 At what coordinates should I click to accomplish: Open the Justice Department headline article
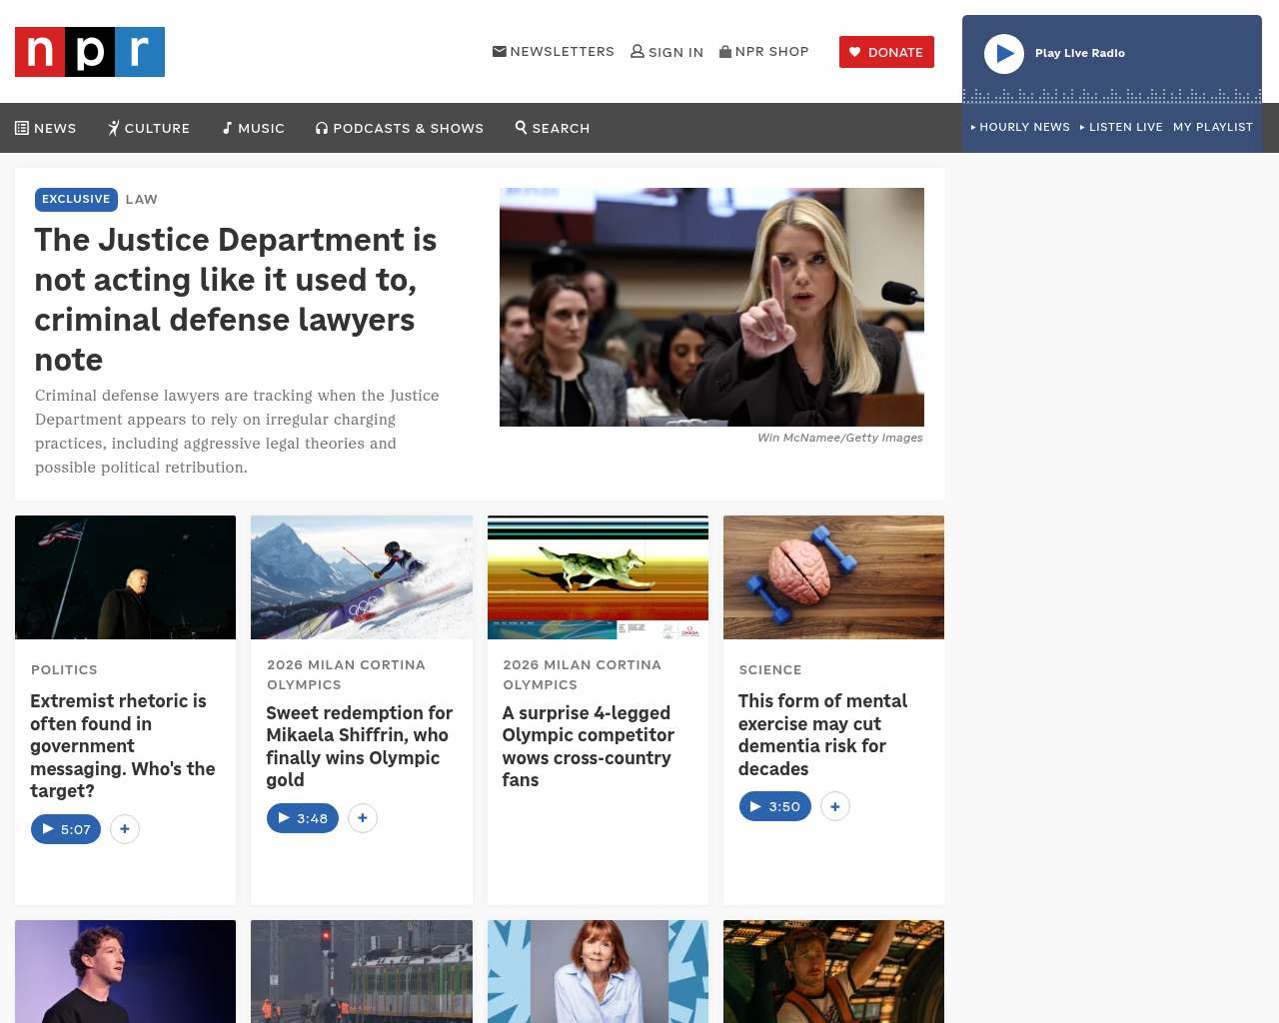point(236,299)
